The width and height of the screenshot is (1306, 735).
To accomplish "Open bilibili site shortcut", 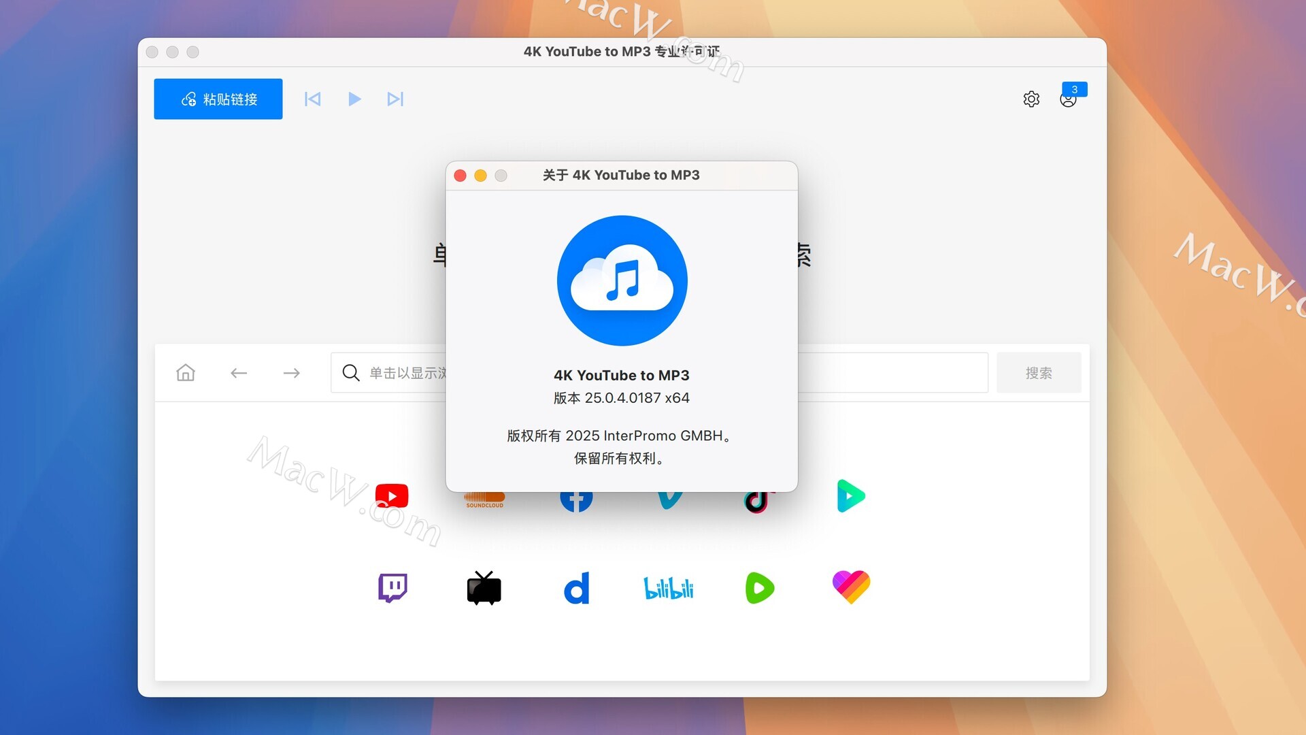I will (669, 588).
